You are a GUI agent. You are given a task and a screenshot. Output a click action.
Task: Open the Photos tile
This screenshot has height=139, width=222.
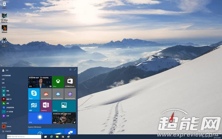tap(64, 106)
